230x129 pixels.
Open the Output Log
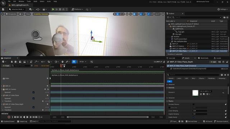pos(22,121)
